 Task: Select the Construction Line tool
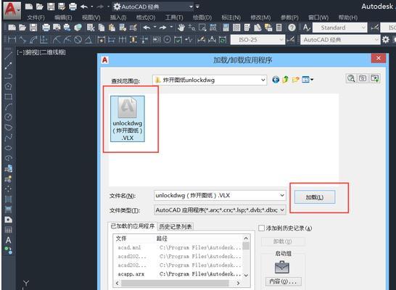[8, 65]
